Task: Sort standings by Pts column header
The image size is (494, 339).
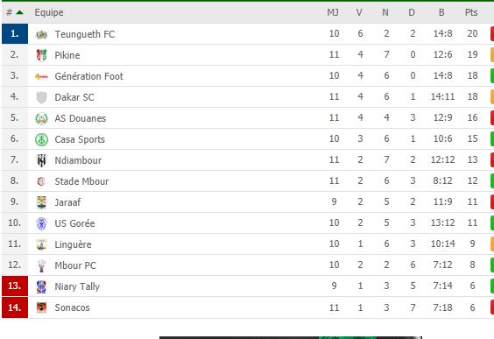Action: [471, 12]
